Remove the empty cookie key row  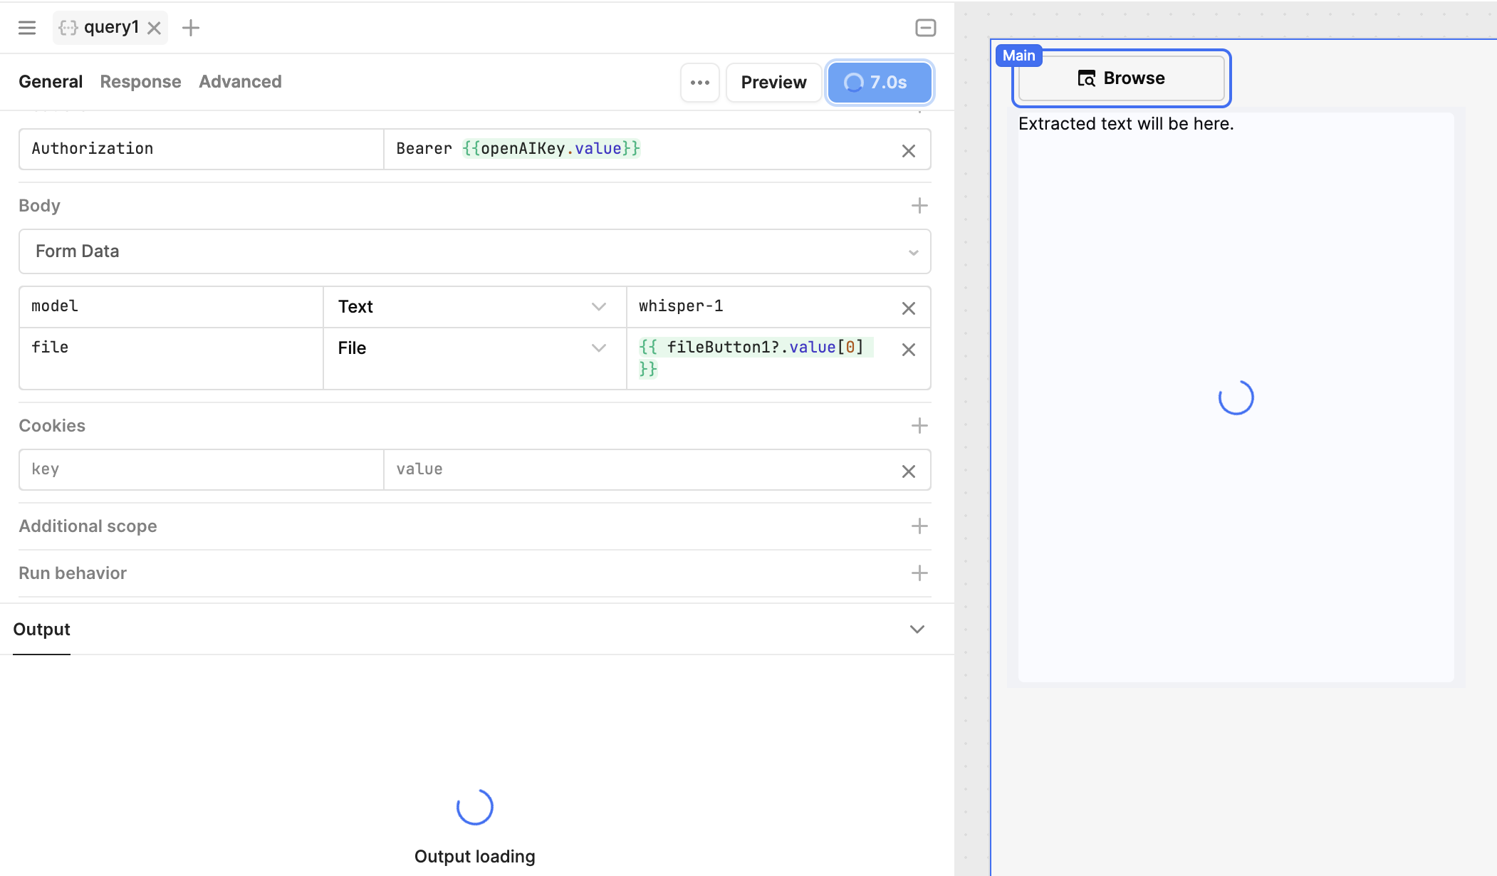[x=908, y=471]
